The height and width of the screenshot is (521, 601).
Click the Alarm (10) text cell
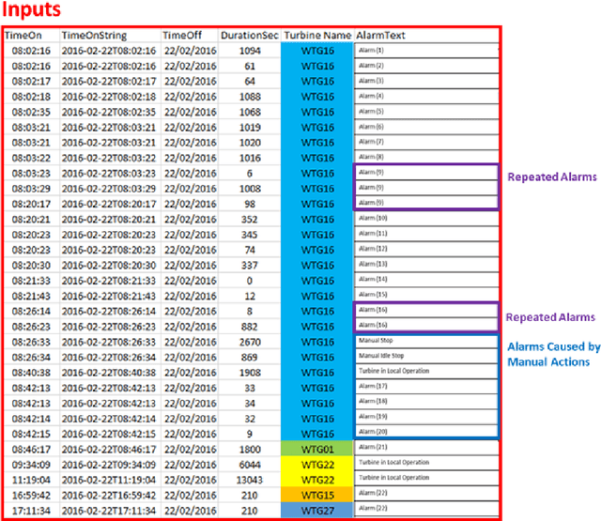click(x=426, y=219)
